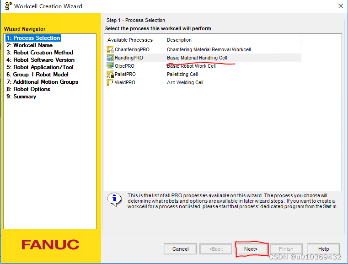Image resolution: width=348 pixels, height=264 pixels.
Task: Click the Workcell Creation Wizard title icon
Action: (8, 6)
